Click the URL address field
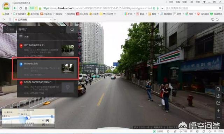 97,8
